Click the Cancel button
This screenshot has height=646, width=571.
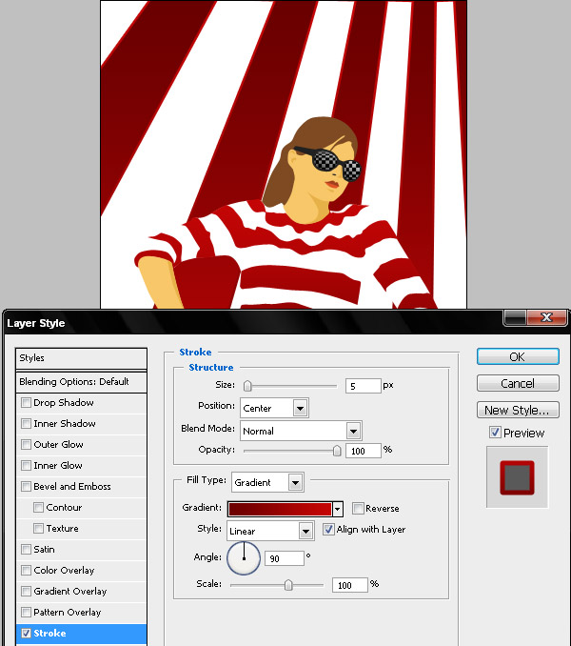518,384
